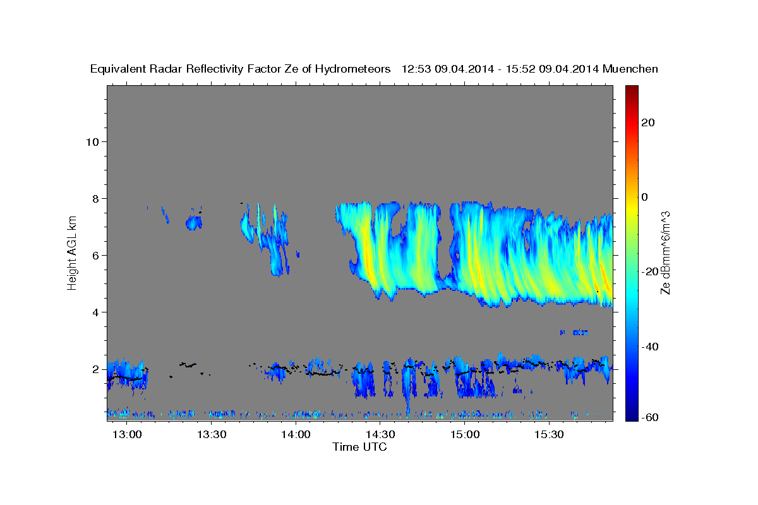Viewport: 758px width, 505px height.
Task: Click the 15:30 time tick label
Action: pos(549,434)
